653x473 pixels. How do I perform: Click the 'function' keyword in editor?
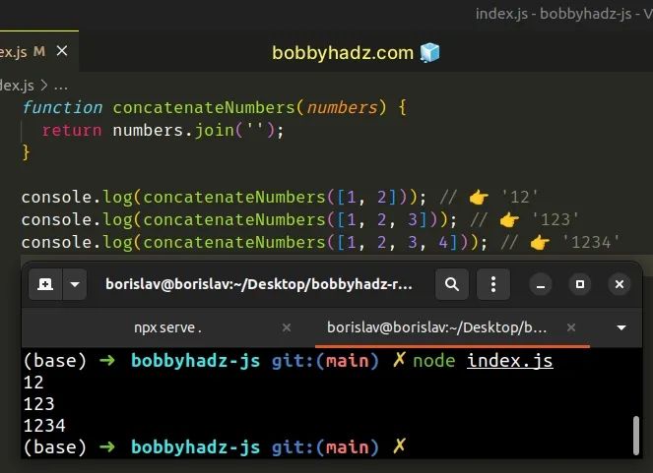coord(62,107)
